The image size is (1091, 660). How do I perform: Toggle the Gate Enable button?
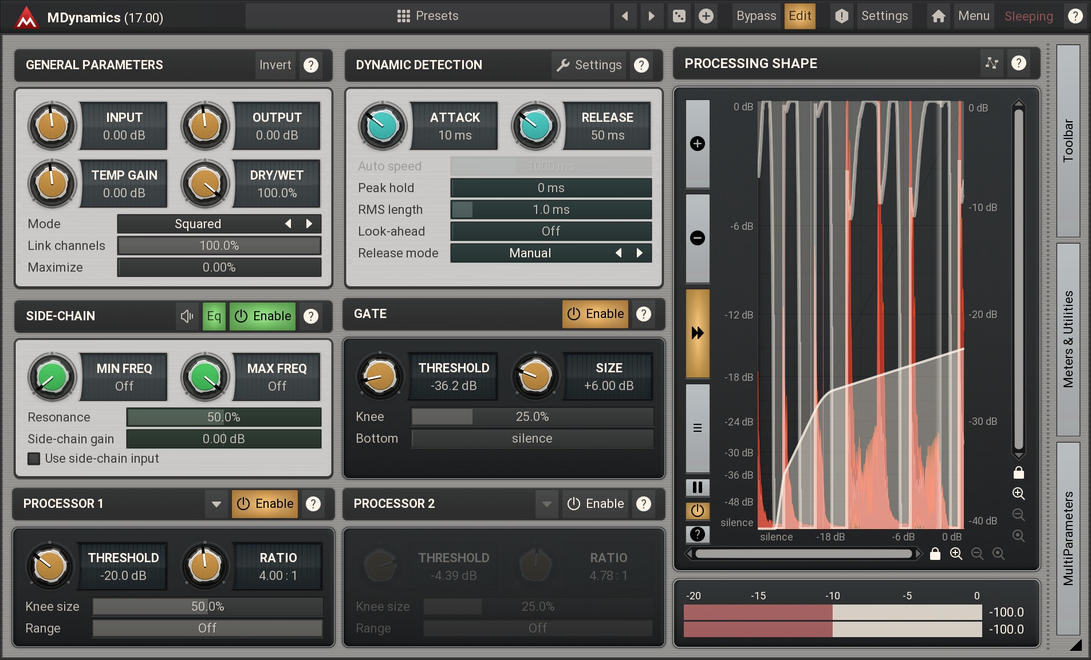(595, 314)
